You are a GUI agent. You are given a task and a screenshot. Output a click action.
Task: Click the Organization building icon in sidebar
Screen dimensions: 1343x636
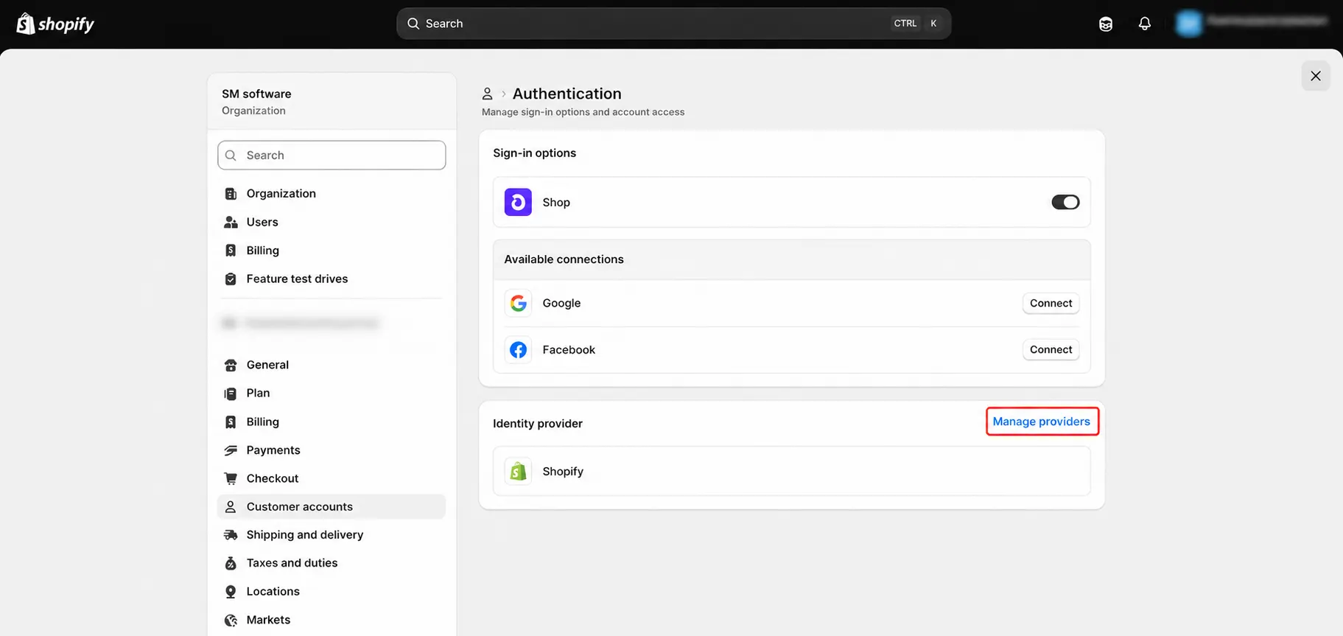click(x=231, y=194)
